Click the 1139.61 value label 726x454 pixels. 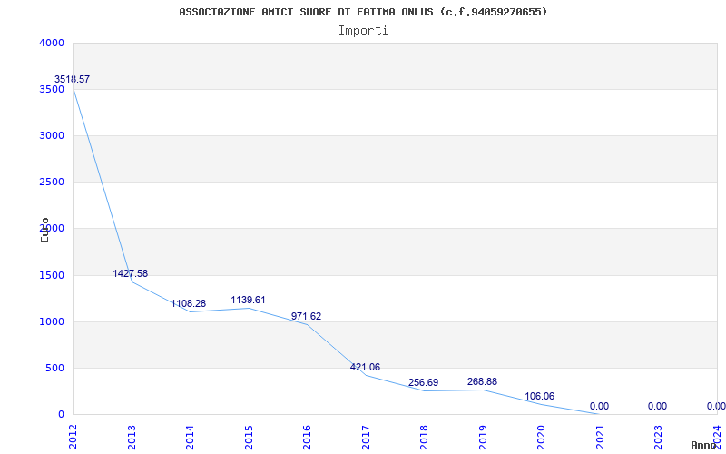(x=248, y=300)
